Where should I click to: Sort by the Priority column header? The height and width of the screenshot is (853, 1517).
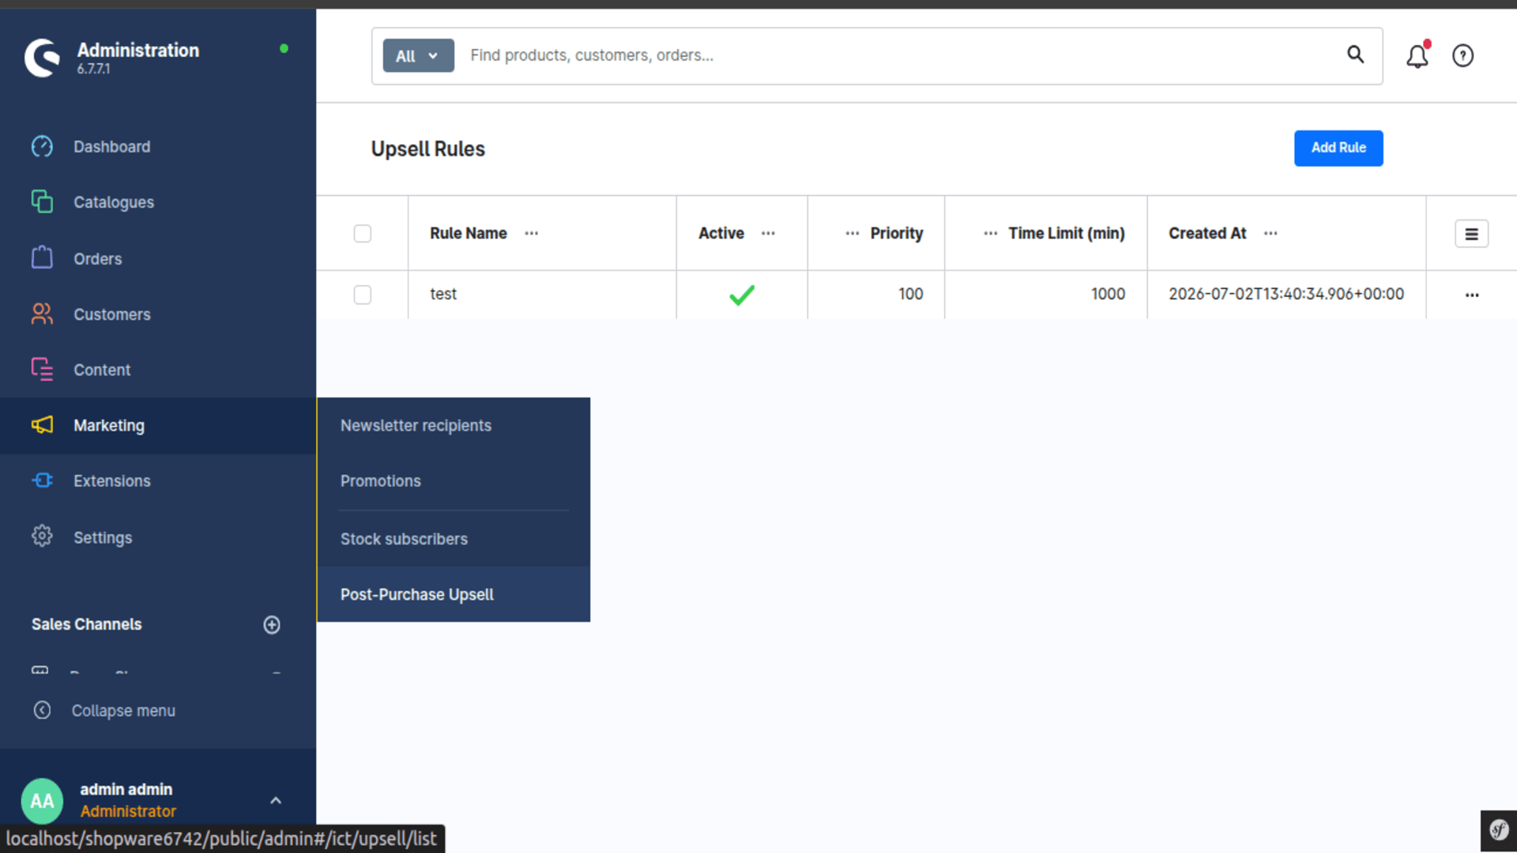[x=897, y=233]
